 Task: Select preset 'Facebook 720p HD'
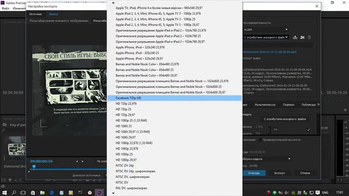point(174,98)
